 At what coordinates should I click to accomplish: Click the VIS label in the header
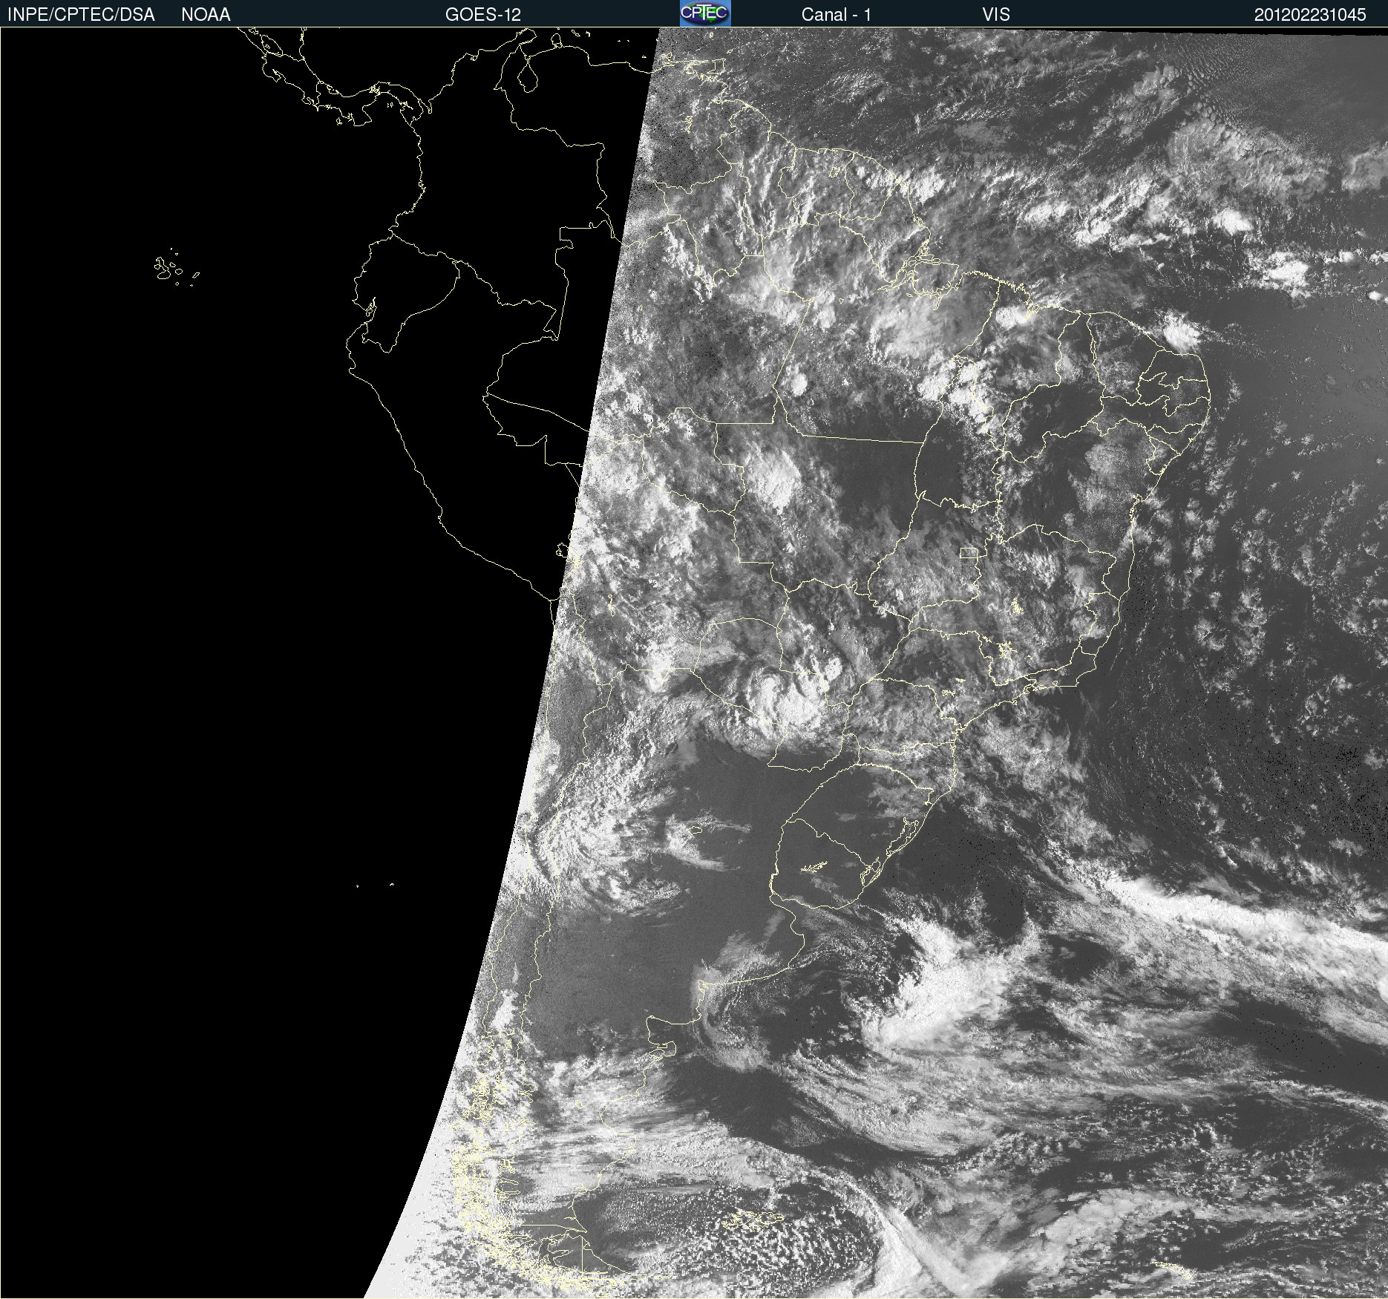(996, 15)
